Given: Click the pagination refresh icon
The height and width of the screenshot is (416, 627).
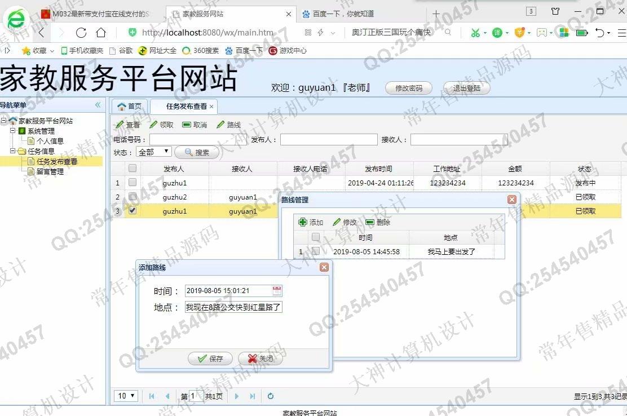Looking at the screenshot, I should point(271,396).
